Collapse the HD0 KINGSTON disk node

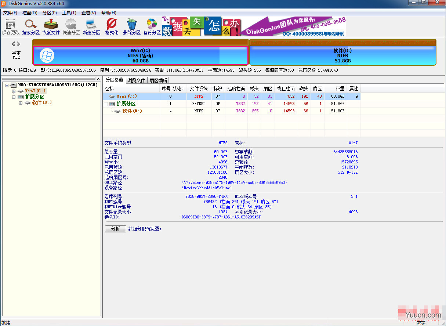tap(7, 85)
